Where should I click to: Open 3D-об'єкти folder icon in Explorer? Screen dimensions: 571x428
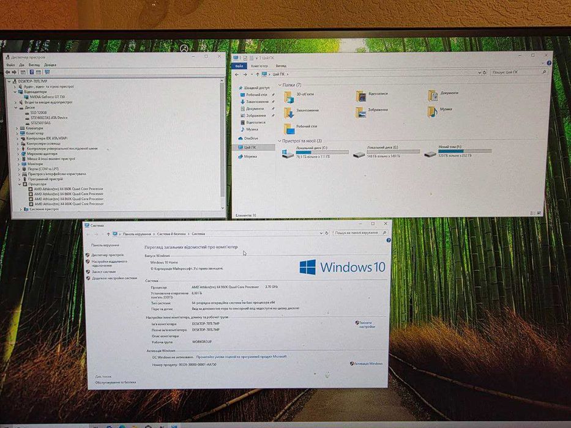(288, 97)
